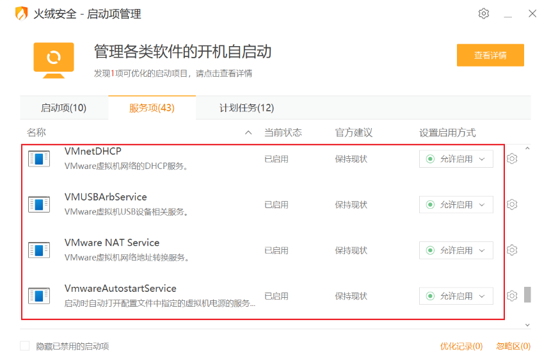Select the VMnetDHCP service name
Image resolution: width=551 pixels, height=363 pixels.
[93, 151]
